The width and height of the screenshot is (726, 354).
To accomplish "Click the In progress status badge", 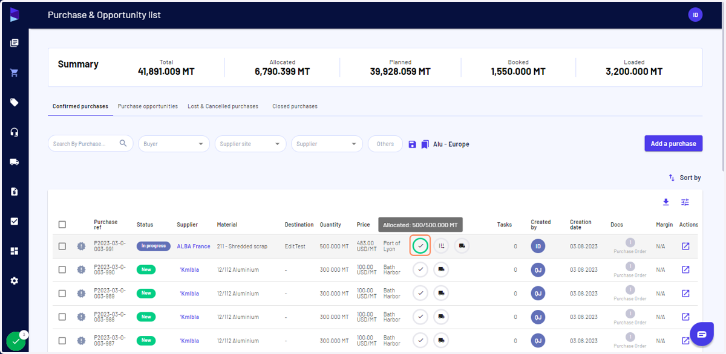I will [154, 246].
